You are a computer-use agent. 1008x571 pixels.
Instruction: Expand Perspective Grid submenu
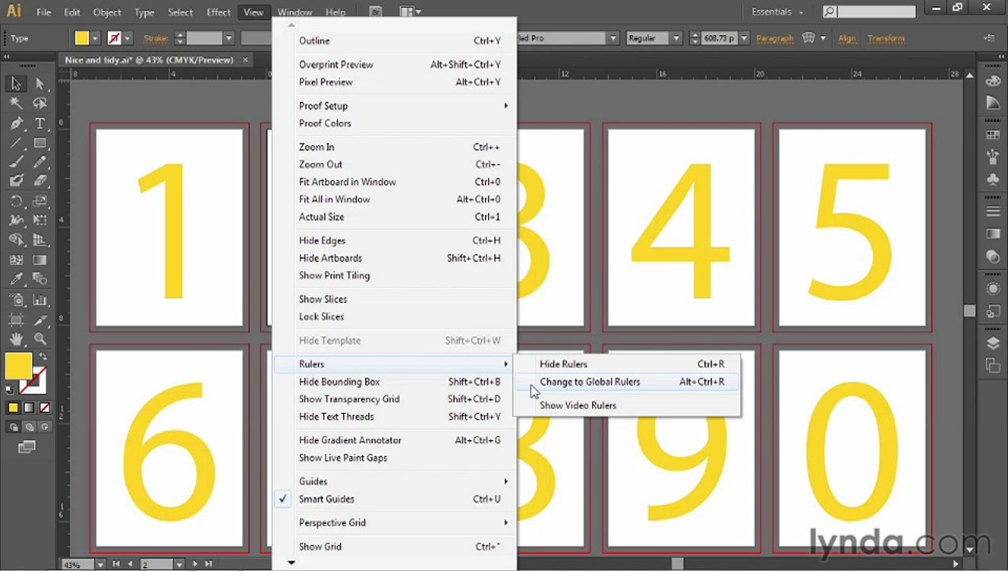[394, 523]
